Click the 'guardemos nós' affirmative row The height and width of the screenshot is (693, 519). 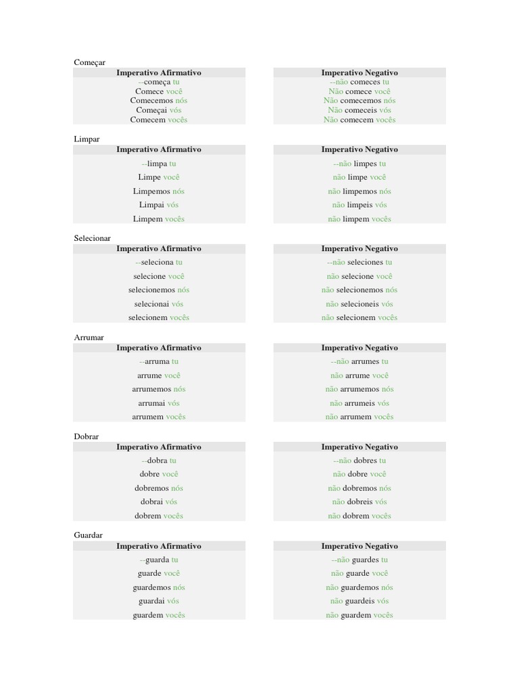pos(159,587)
